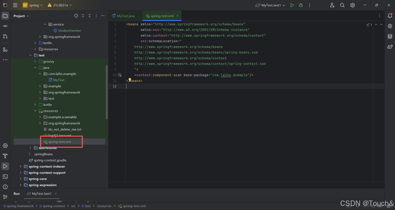Screen dimensions: 395x210
Task: Open the Database tool window
Action: click(390, 36)
